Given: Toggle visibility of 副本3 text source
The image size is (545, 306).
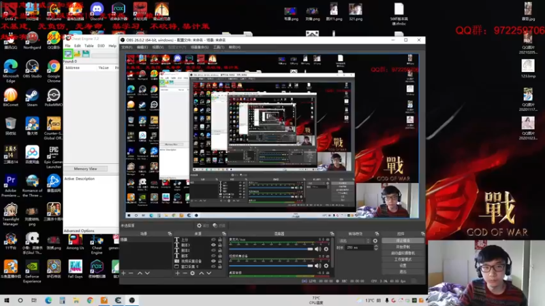Looking at the screenshot, I should pyautogui.click(x=213, y=245).
